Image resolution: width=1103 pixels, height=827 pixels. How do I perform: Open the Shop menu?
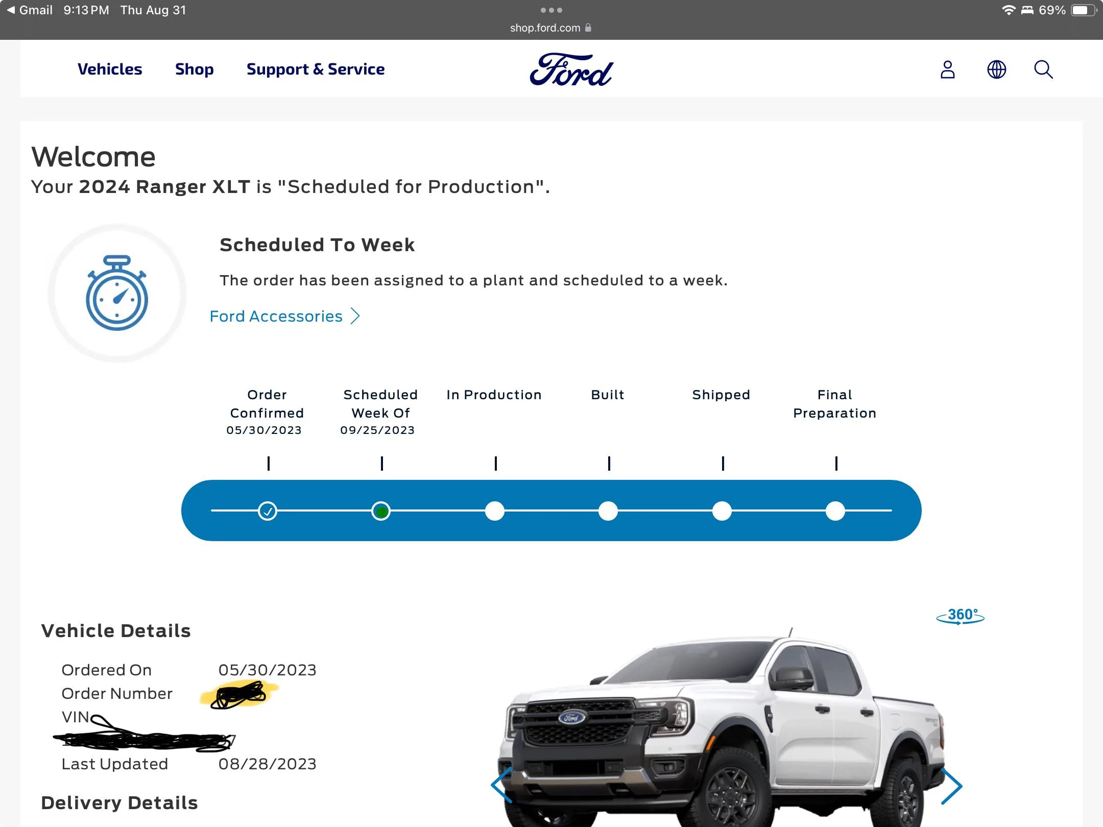[x=194, y=69]
